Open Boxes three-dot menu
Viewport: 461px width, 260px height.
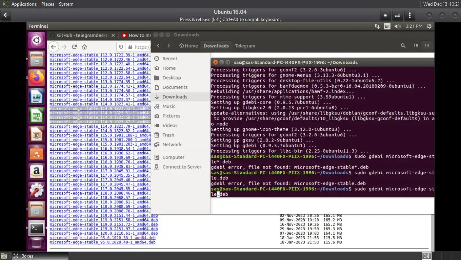coord(410,15)
